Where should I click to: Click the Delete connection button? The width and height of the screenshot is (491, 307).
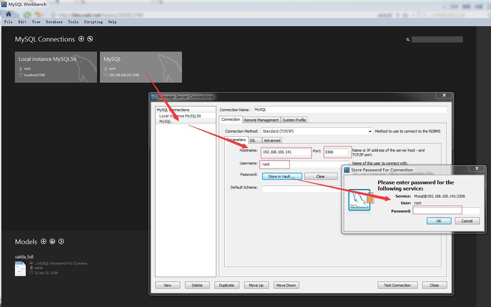pos(197,285)
